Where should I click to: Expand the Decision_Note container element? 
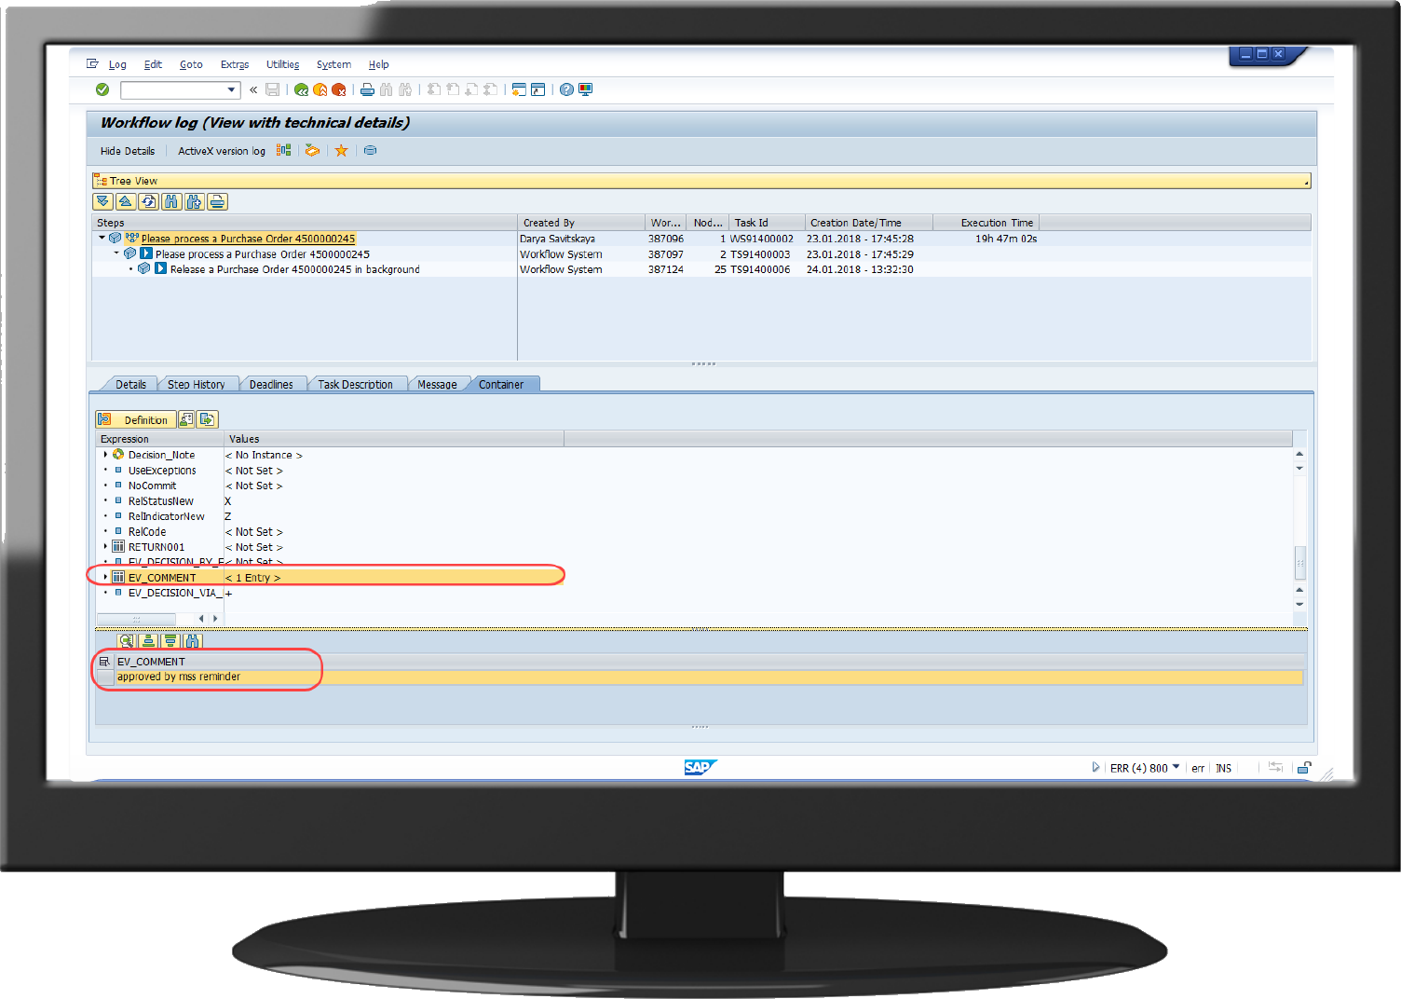pos(105,455)
